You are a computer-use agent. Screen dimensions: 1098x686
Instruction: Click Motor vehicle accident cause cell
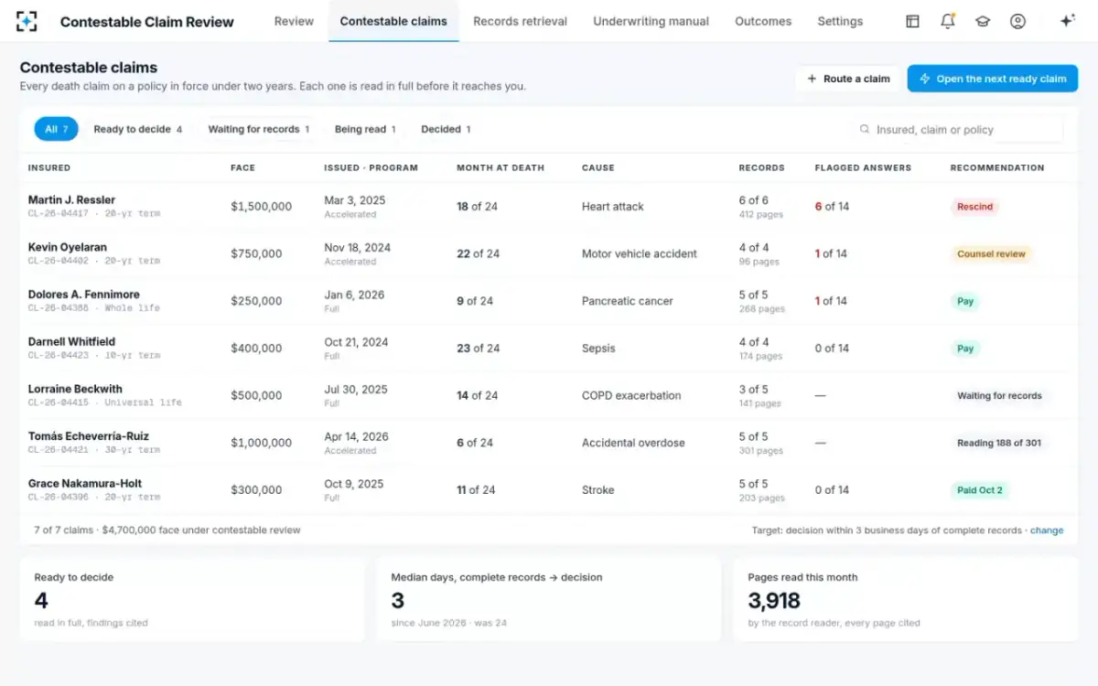(x=640, y=253)
